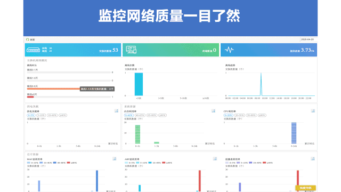Select 0–40% memory utilization filter

[x=129, y=115]
